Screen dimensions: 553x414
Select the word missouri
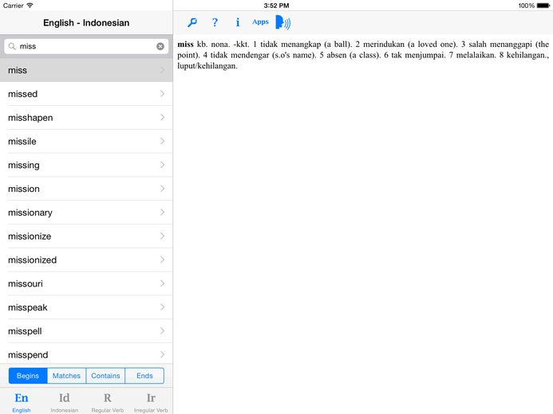(x=86, y=283)
